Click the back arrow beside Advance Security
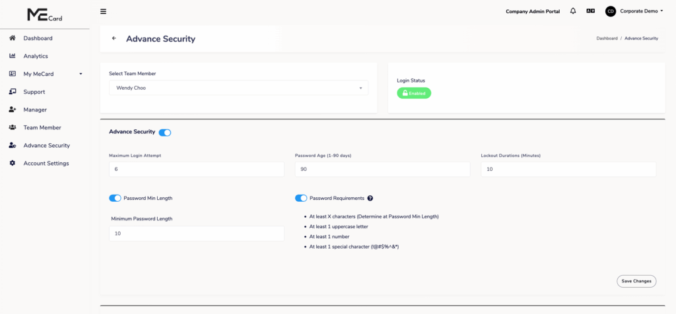The height and width of the screenshot is (314, 676). (114, 38)
